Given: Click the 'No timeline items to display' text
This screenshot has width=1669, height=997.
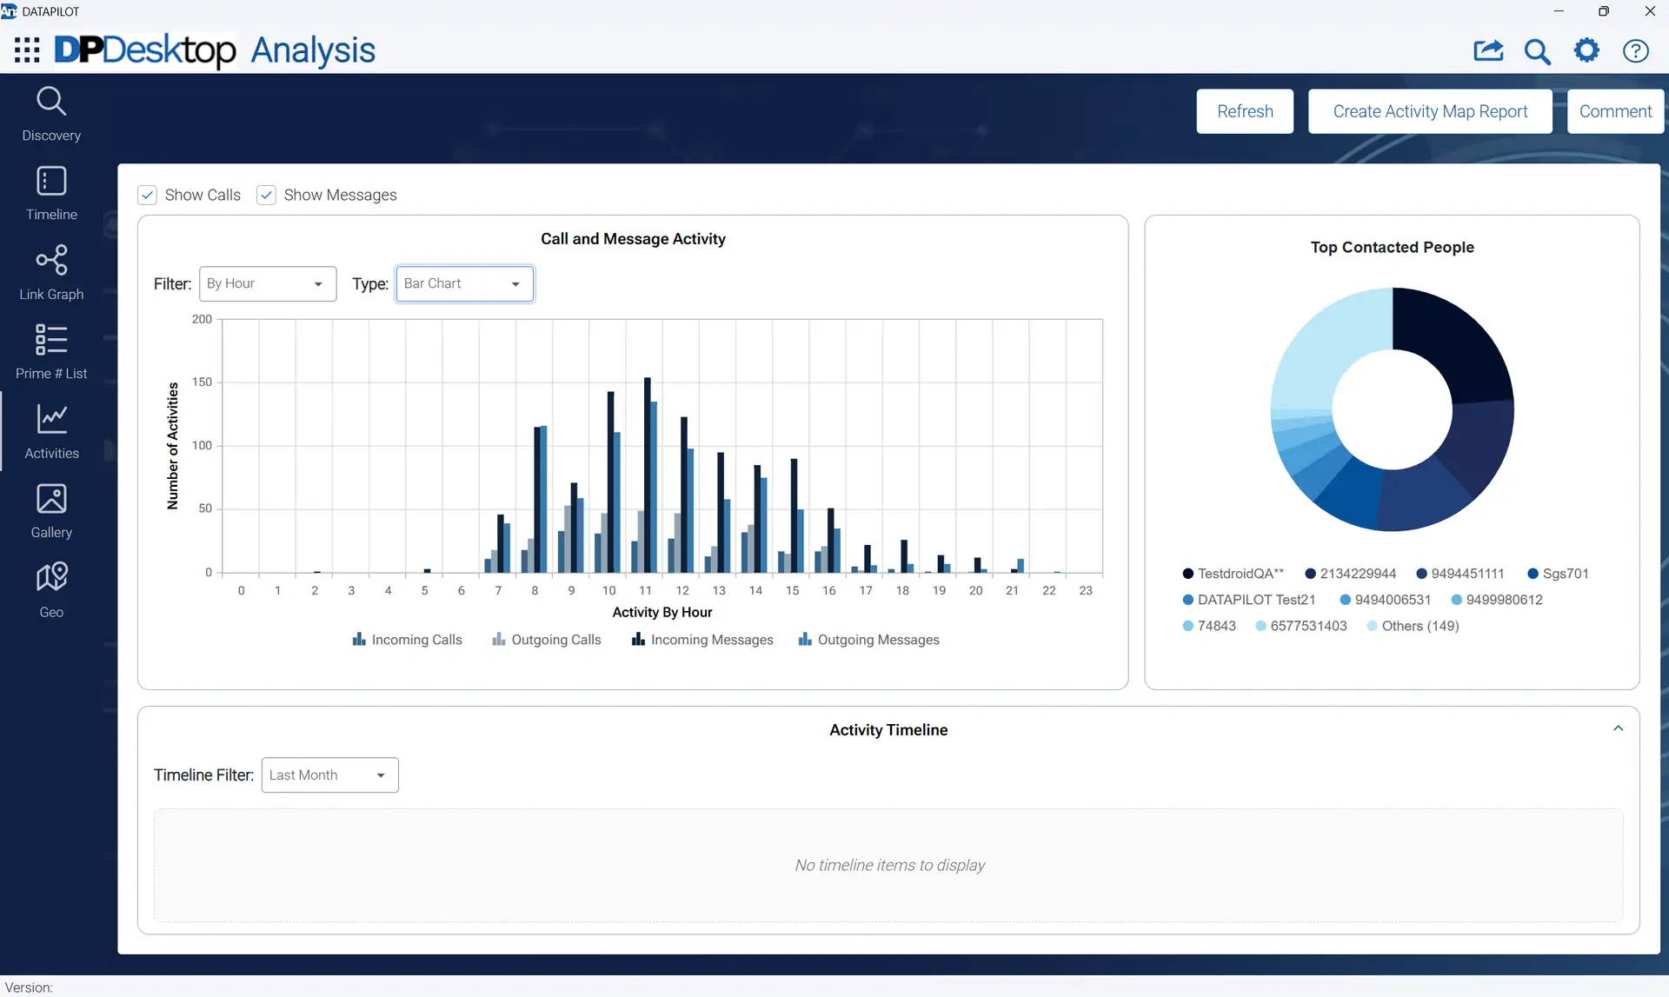Looking at the screenshot, I should (x=889, y=866).
